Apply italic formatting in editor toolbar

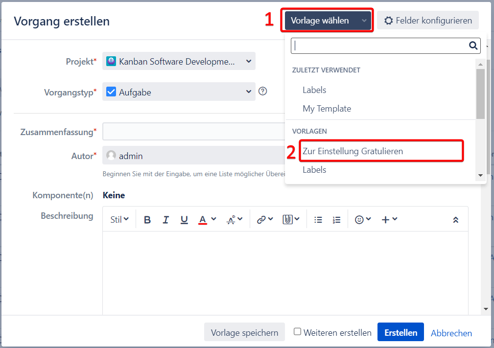[x=166, y=220]
